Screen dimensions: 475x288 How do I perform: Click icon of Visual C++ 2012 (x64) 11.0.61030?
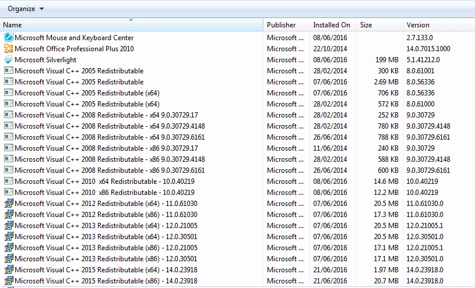coord(9,203)
